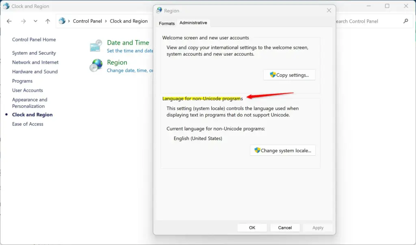Viewport: 416px width, 245px height.
Task: Dismiss dialog with Cancel button
Action: pos(285,228)
